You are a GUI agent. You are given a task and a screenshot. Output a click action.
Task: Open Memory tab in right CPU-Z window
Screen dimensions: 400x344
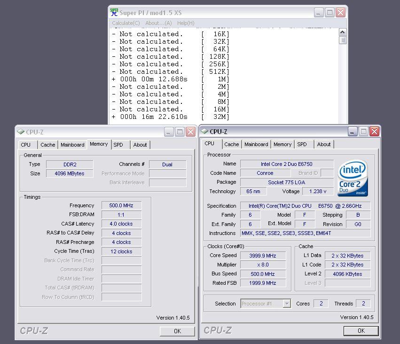point(282,144)
